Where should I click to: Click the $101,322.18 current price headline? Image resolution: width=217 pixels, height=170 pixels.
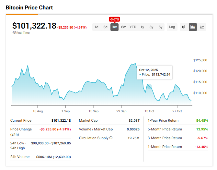pyautogui.click(x=34, y=26)
